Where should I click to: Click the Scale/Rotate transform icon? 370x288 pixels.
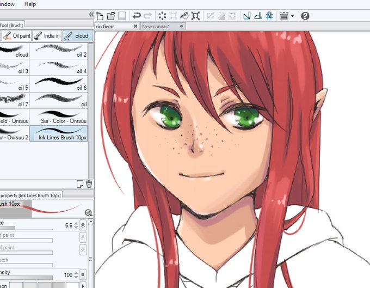click(x=174, y=16)
